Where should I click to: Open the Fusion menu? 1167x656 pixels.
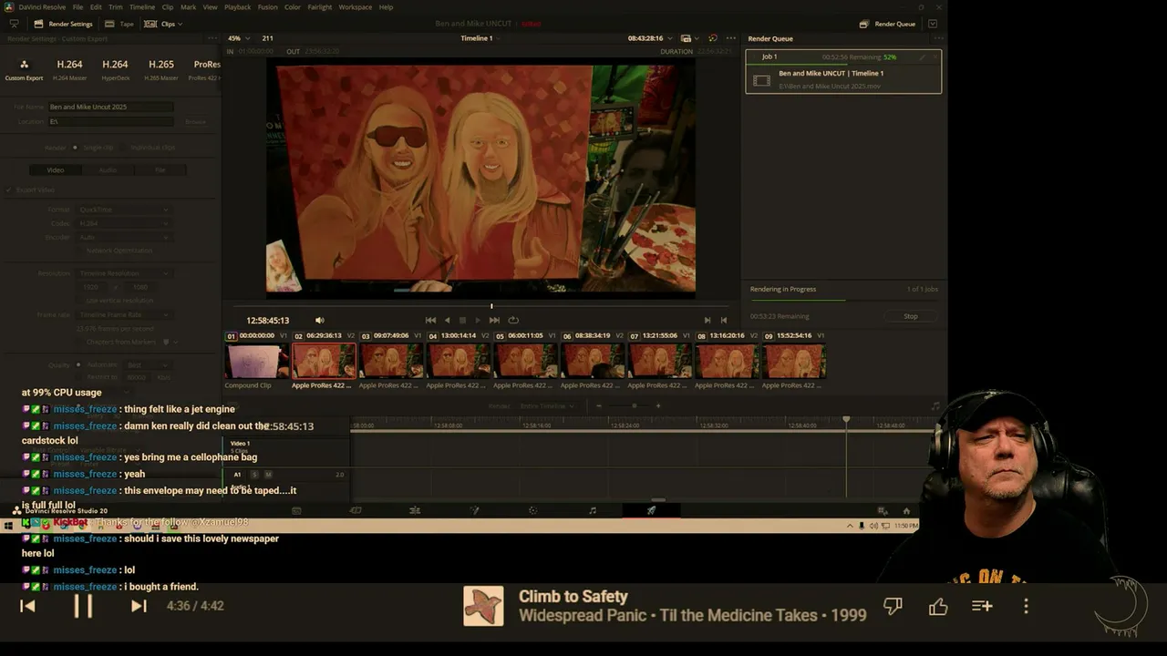point(268,7)
